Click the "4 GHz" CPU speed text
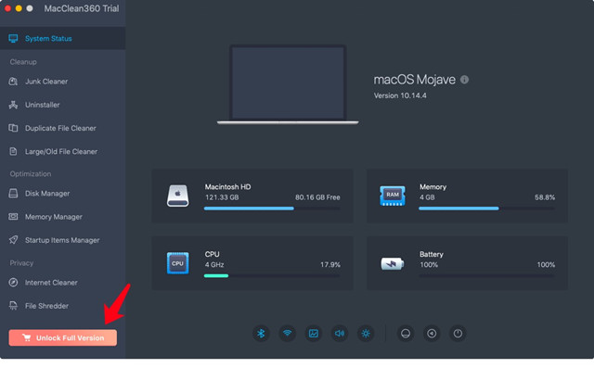This screenshot has width=594, height=368. [214, 265]
